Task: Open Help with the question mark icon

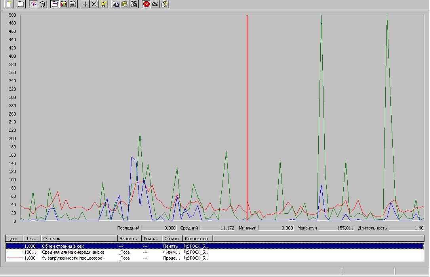Action: pyautogui.click(x=165, y=4)
